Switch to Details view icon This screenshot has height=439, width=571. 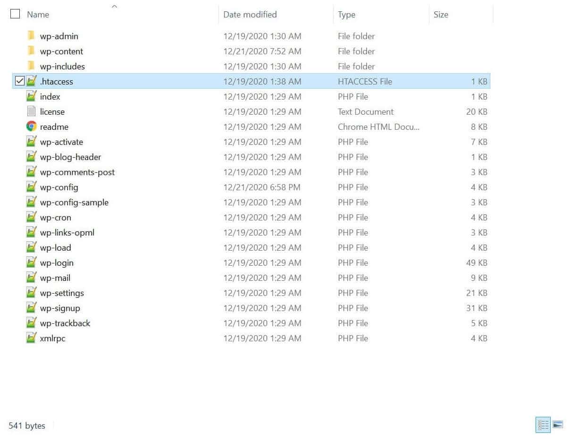(x=543, y=425)
